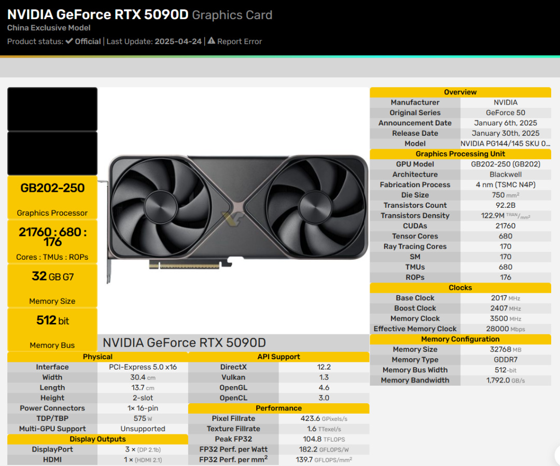
Task: Click the 32 GB G7 Memory Size tile
Action: click(52, 285)
